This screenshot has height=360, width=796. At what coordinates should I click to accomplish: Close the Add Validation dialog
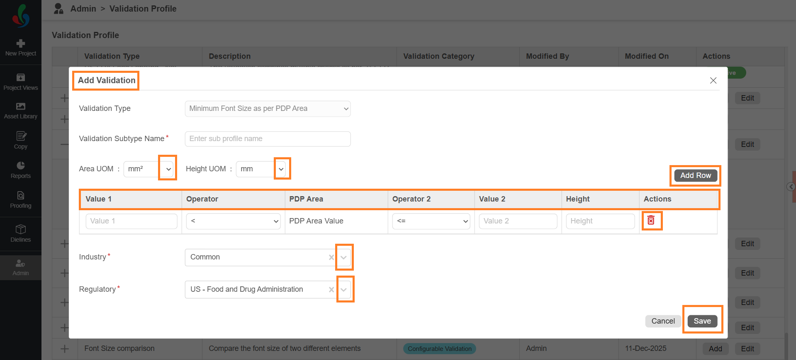(713, 80)
